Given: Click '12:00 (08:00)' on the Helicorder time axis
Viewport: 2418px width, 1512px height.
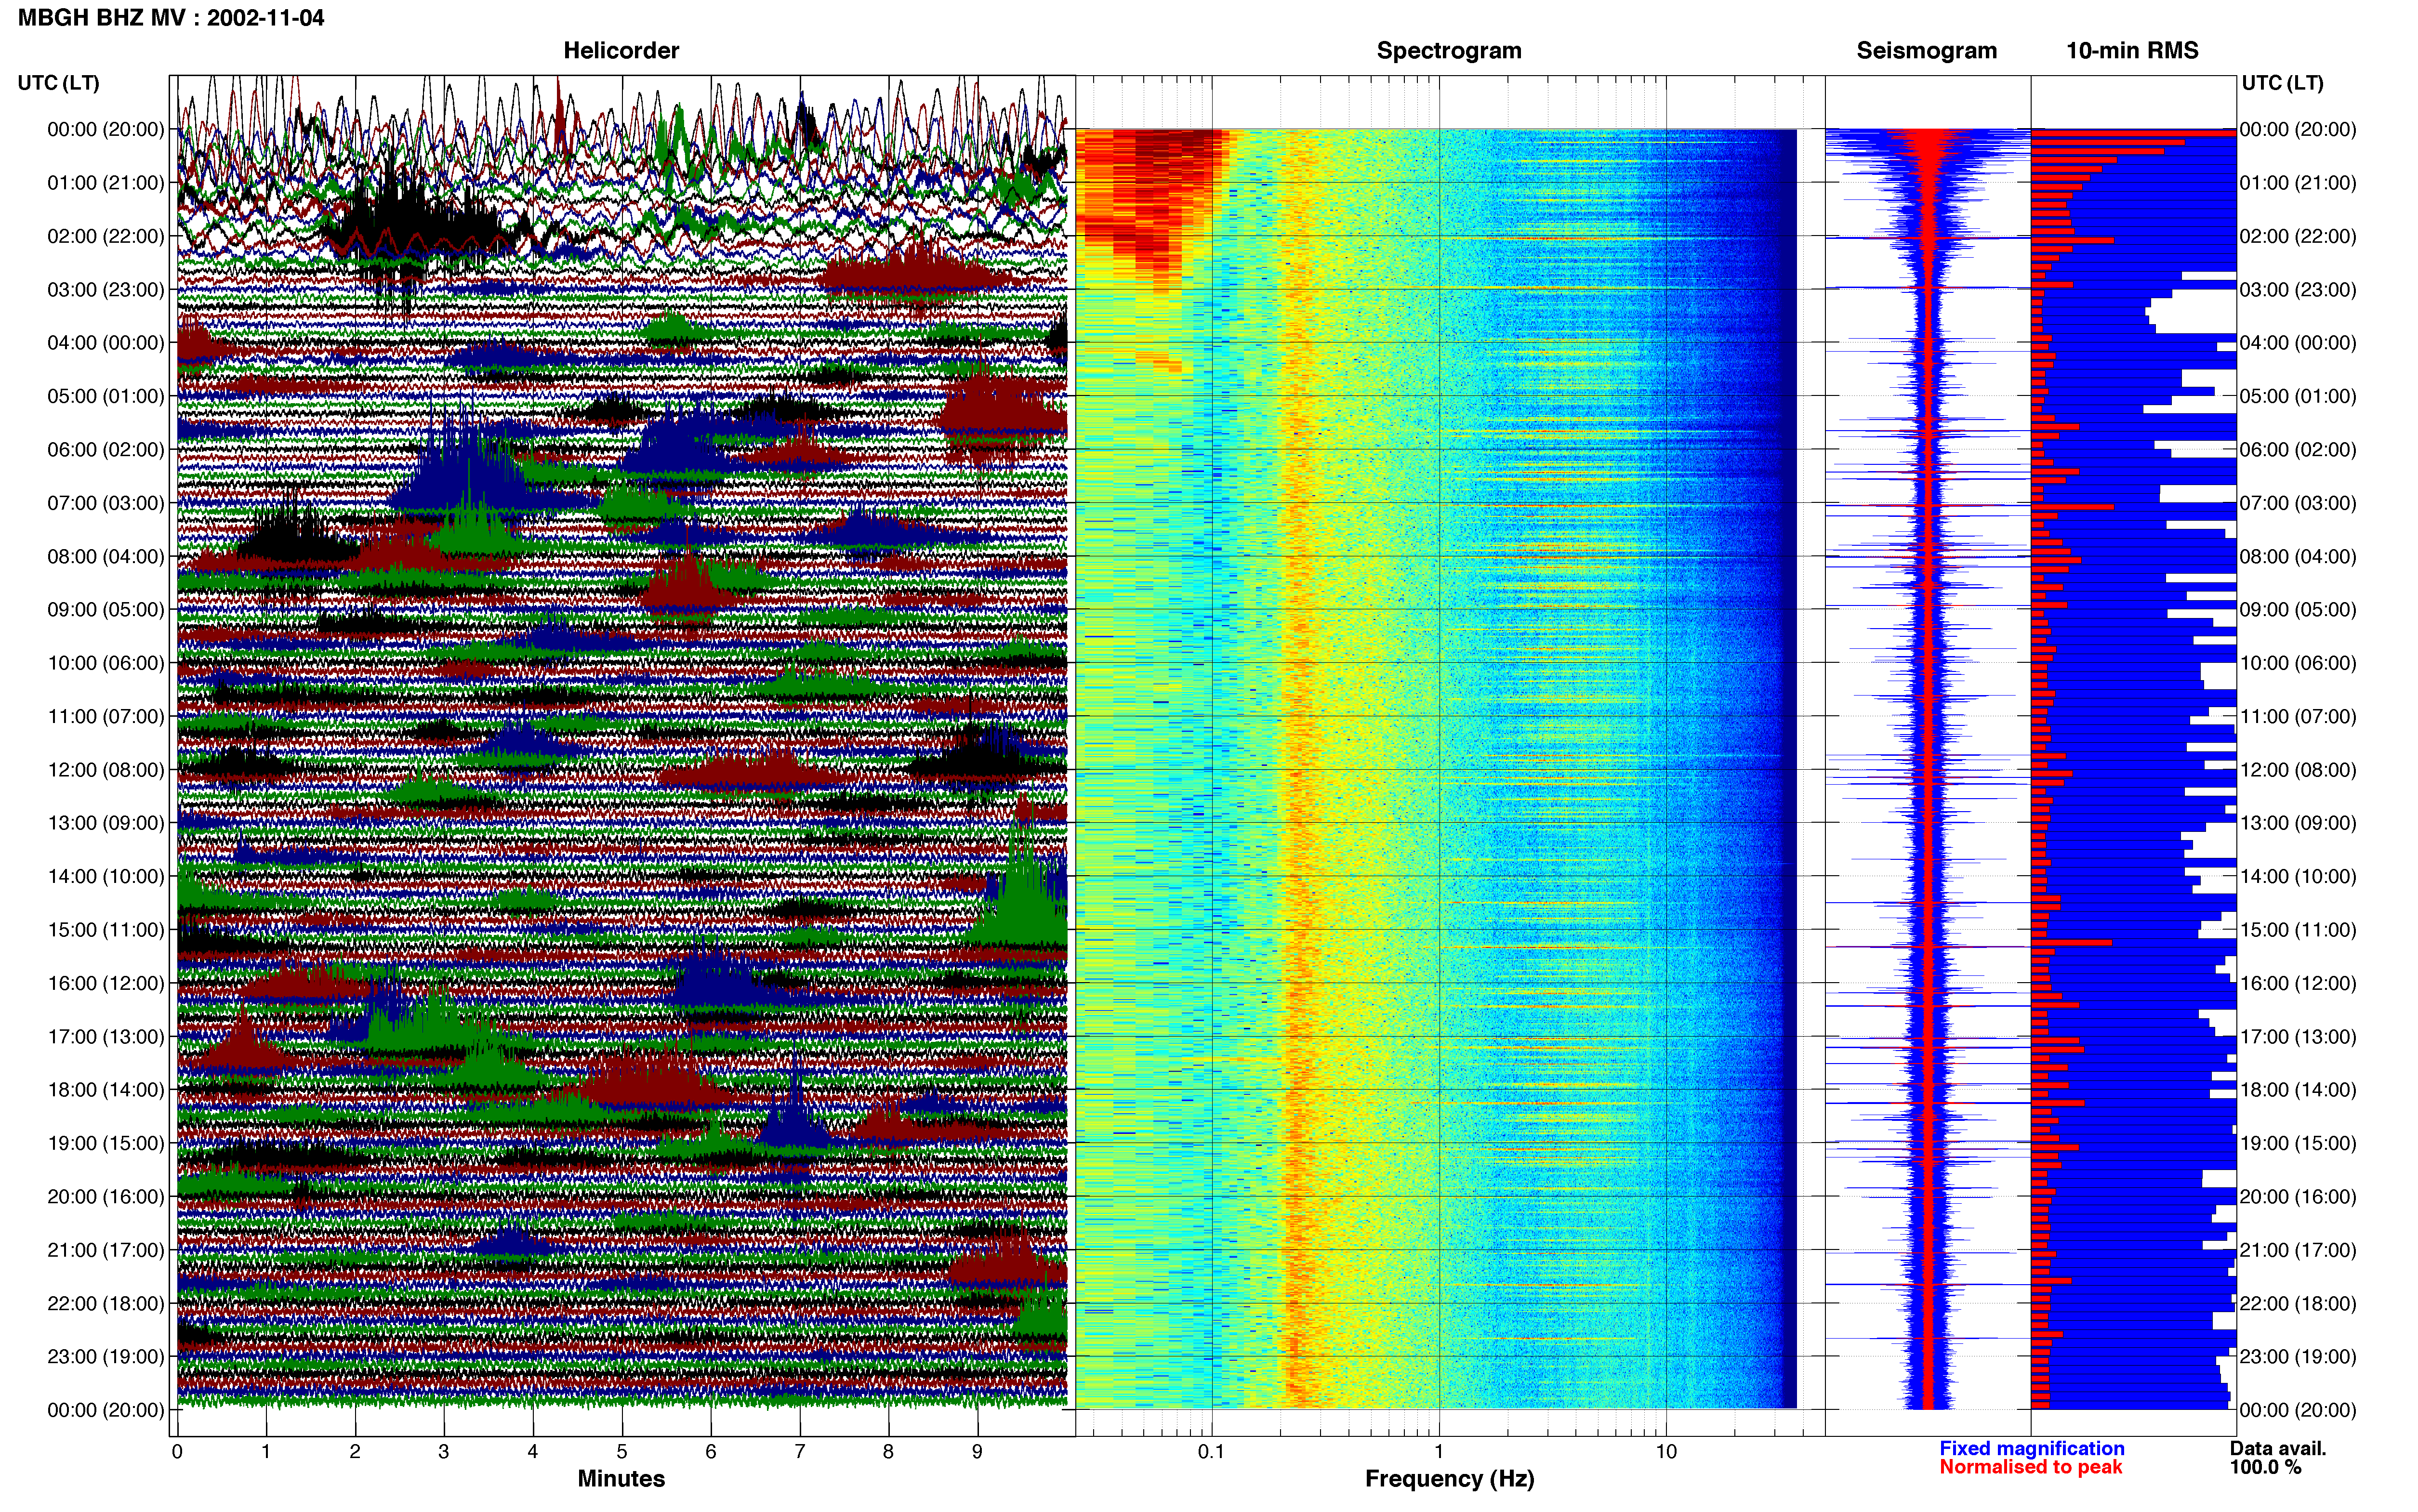Looking at the screenshot, I should [106, 770].
